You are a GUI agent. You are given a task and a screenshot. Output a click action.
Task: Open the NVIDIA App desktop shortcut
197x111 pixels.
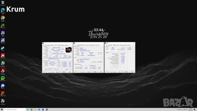point(3,26)
